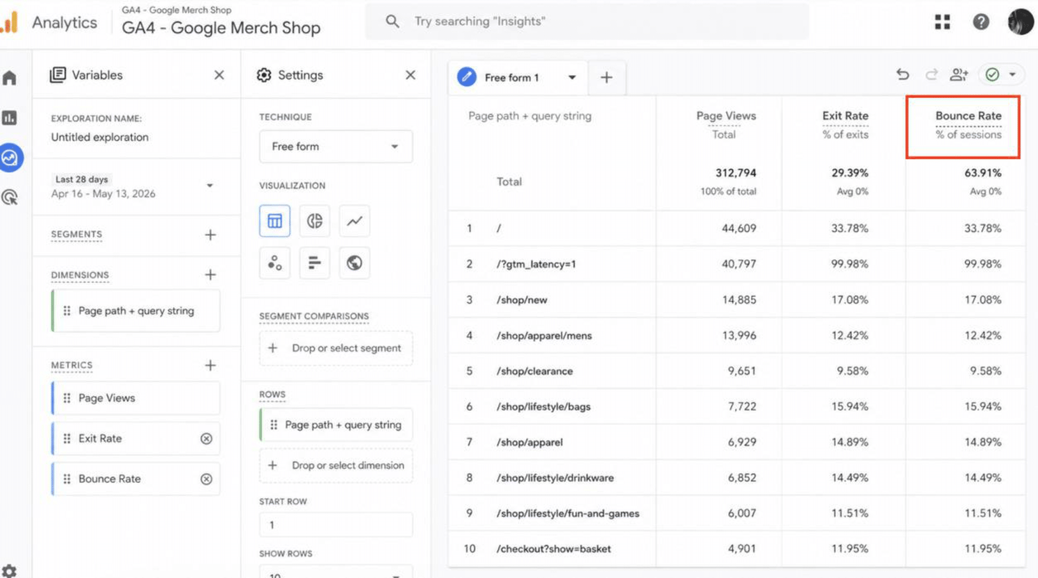Select the Bar chart visualization icon
1038x578 pixels.
pyautogui.click(x=314, y=263)
